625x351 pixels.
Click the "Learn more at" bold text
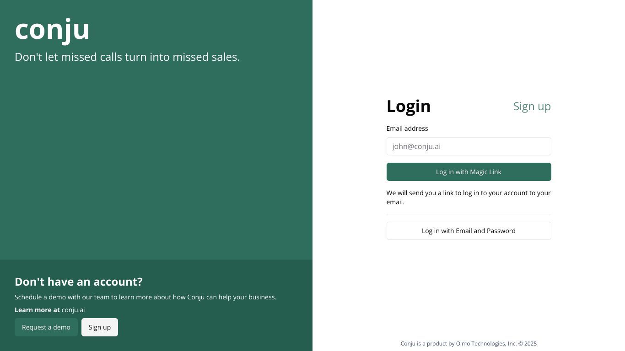[x=37, y=310]
